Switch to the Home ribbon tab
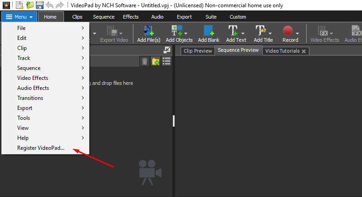This screenshot has width=362, height=197. click(51, 17)
